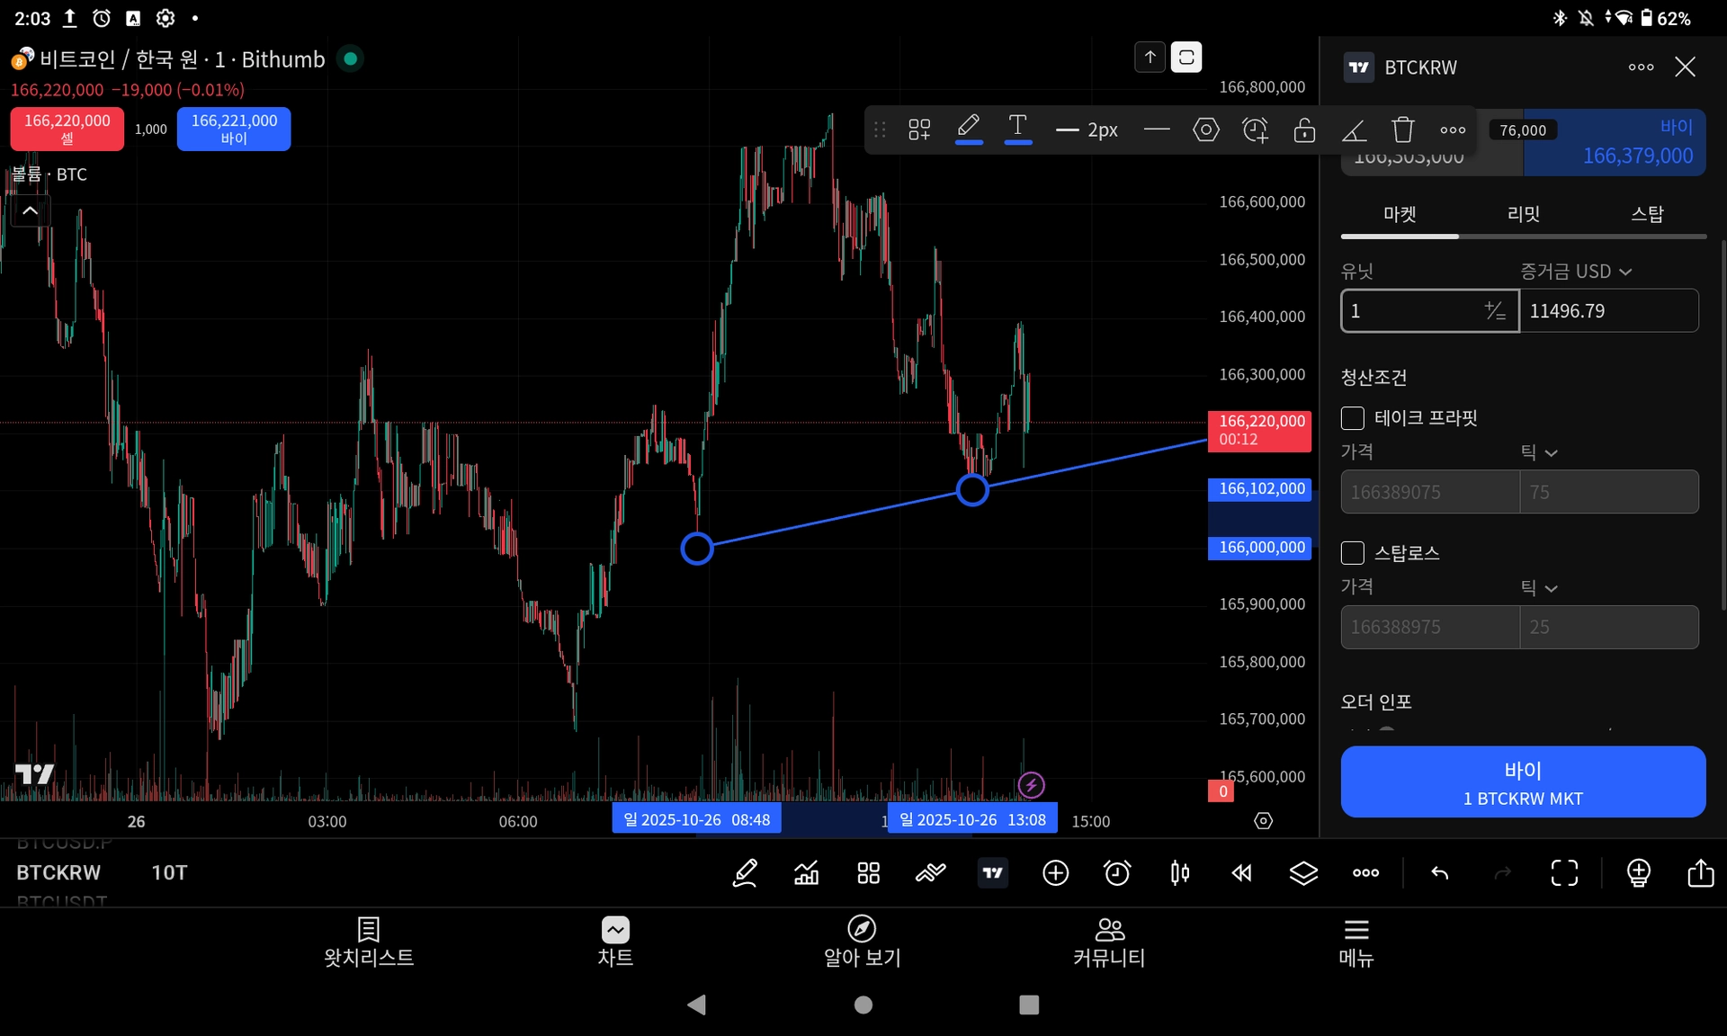Click the red 셀 166,220,000 button
Image resolution: width=1727 pixels, height=1036 pixels.
67,129
